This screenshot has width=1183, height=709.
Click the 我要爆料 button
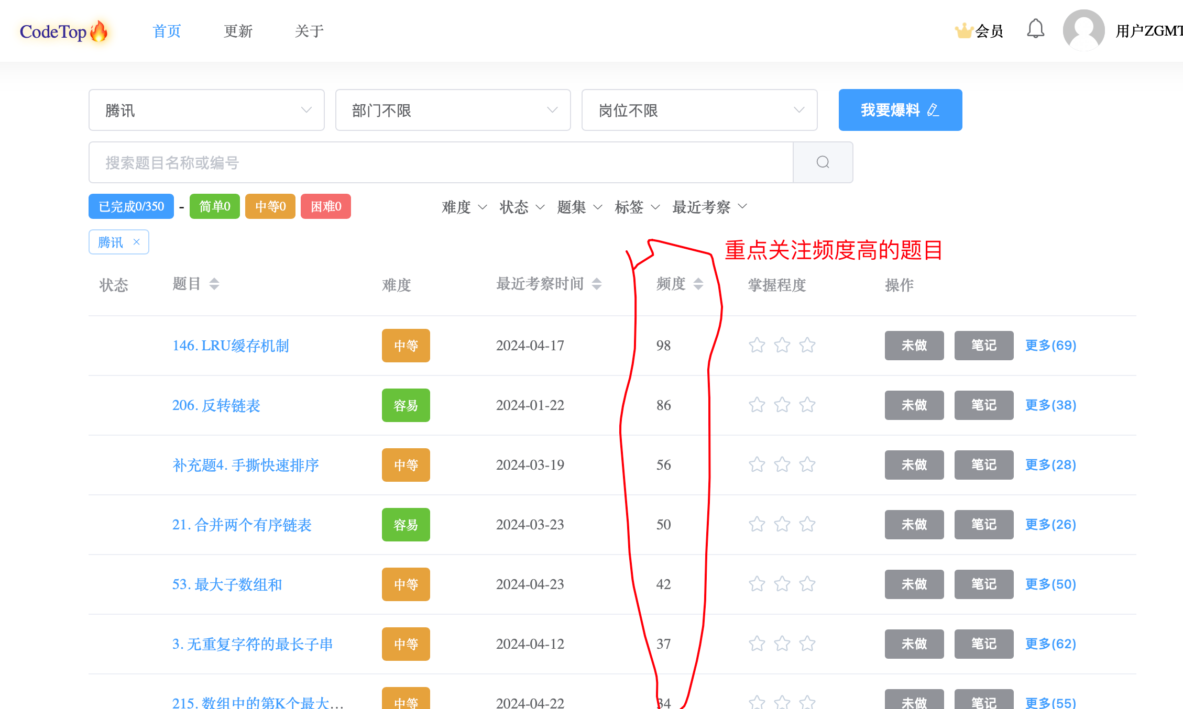coord(900,110)
